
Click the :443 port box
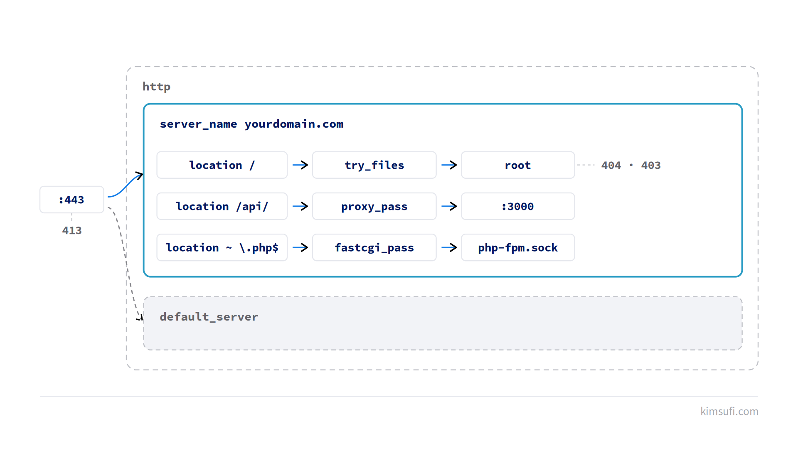point(72,200)
